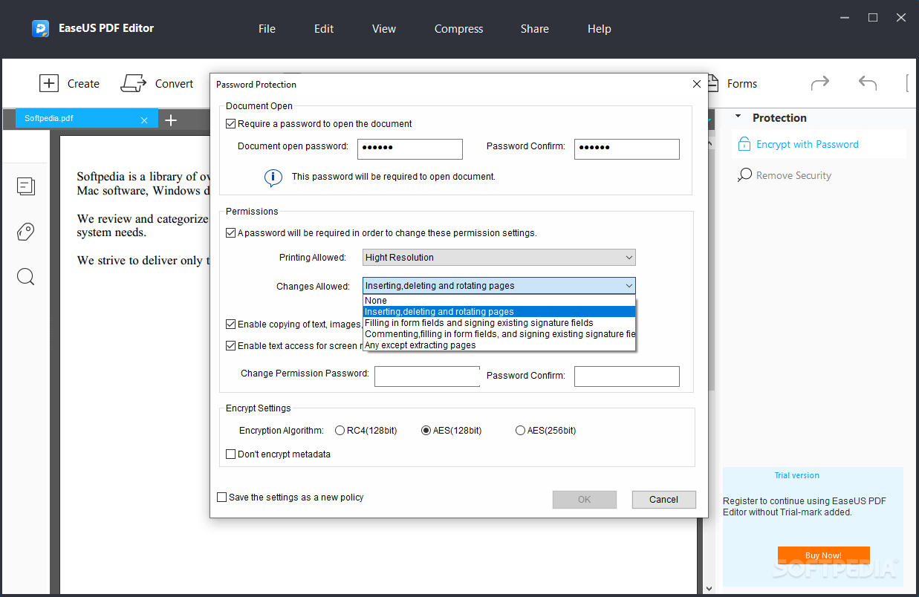Choose Any except extracting pages option
This screenshot has width=919, height=597.
pyautogui.click(x=499, y=345)
